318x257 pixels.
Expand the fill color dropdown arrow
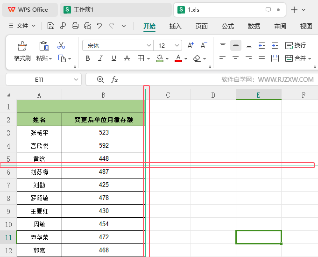[x=167, y=59]
